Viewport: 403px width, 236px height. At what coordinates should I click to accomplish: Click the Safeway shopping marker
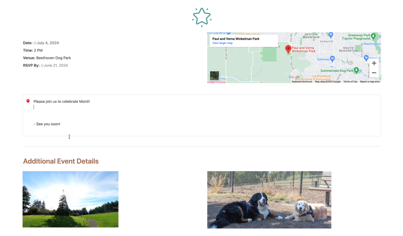332,59
